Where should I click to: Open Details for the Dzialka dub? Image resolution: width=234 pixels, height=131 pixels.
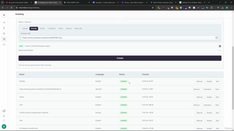click(209, 82)
